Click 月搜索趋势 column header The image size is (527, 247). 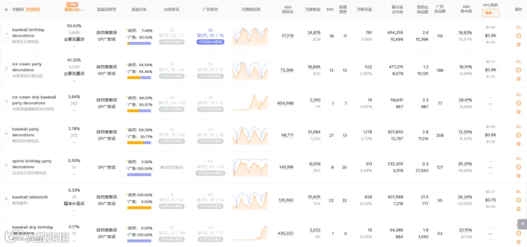(x=251, y=9)
